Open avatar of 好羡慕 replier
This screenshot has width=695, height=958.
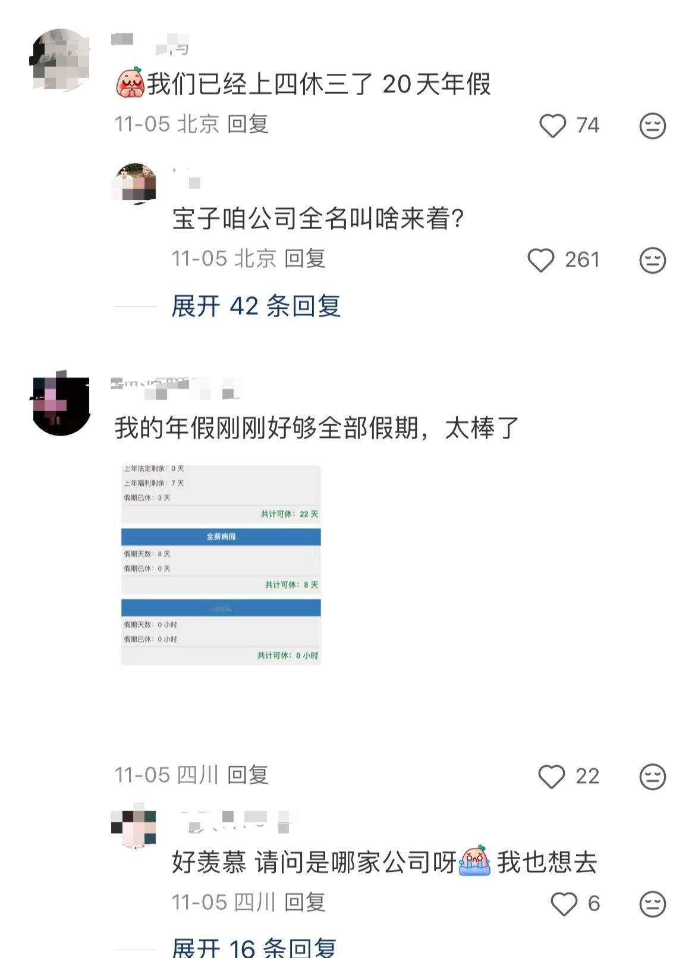point(134,827)
